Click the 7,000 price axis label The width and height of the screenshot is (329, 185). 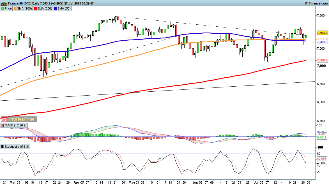(321, 66)
